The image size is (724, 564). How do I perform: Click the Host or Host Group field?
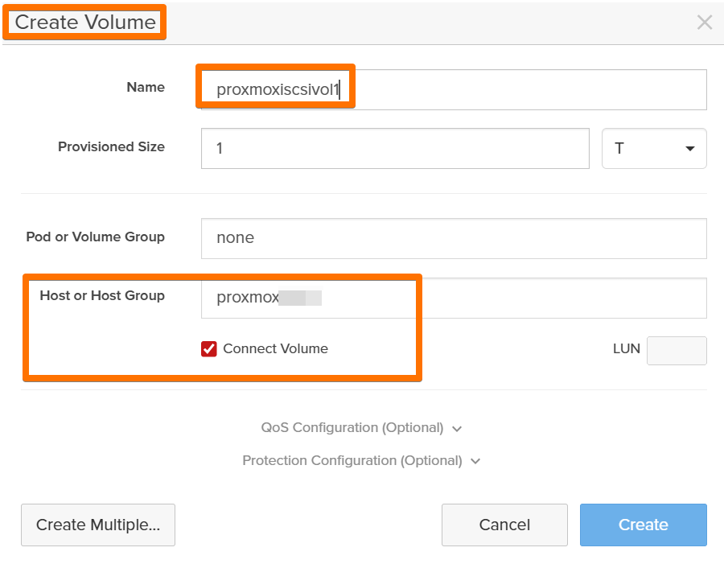[x=453, y=298]
